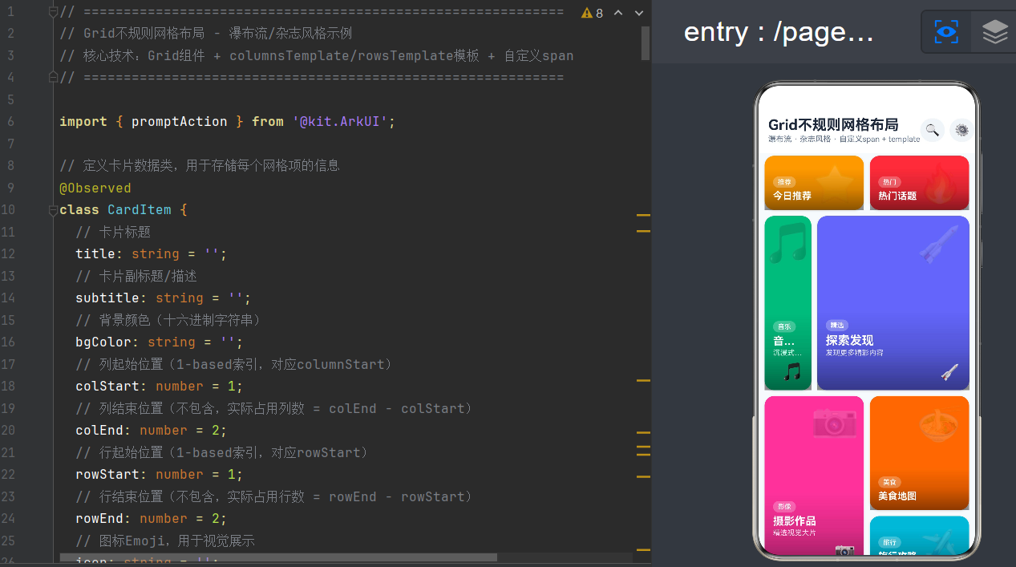Tap the 热门 tag on the 热门话题 card
The image size is (1016, 567).
click(x=889, y=182)
